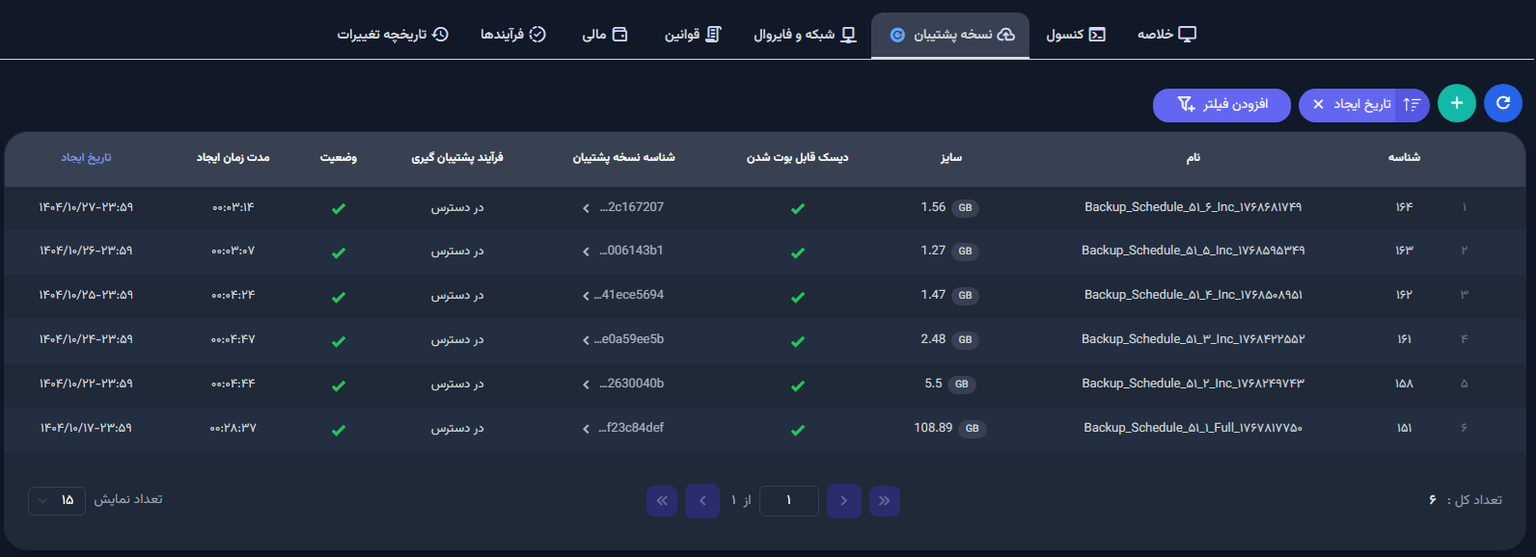Click the شناسه column header

(1404, 157)
